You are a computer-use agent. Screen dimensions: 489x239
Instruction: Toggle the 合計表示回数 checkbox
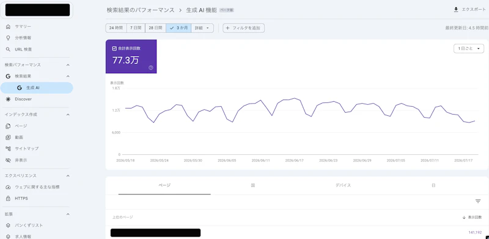pos(114,48)
